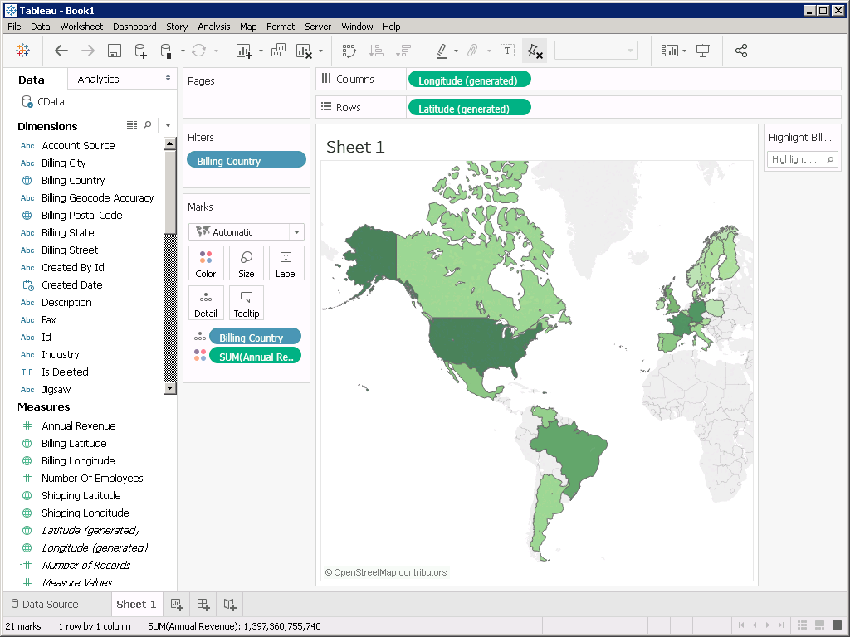Click the New Dashboard icon at bottom
The width and height of the screenshot is (850, 637).
pos(203,604)
